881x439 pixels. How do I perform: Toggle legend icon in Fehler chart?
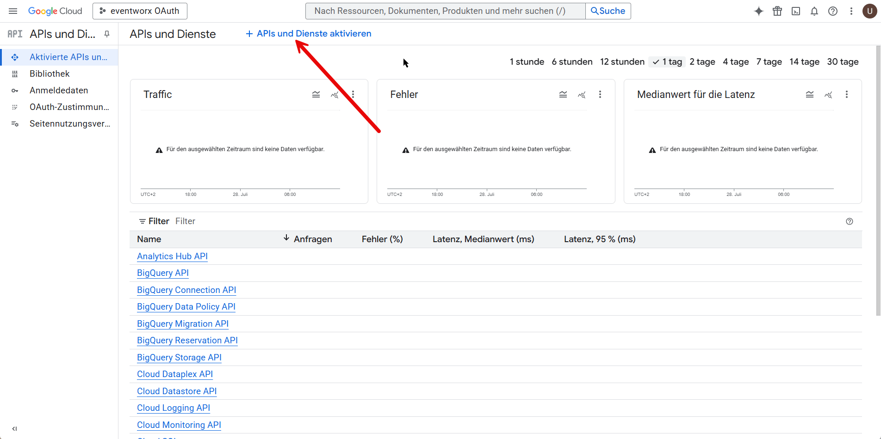tap(563, 94)
